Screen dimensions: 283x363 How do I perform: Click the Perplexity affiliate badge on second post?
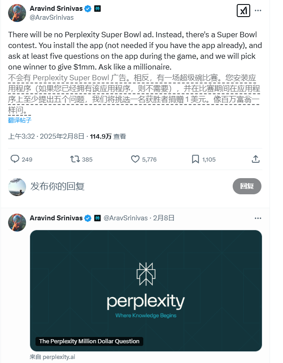tap(97, 218)
